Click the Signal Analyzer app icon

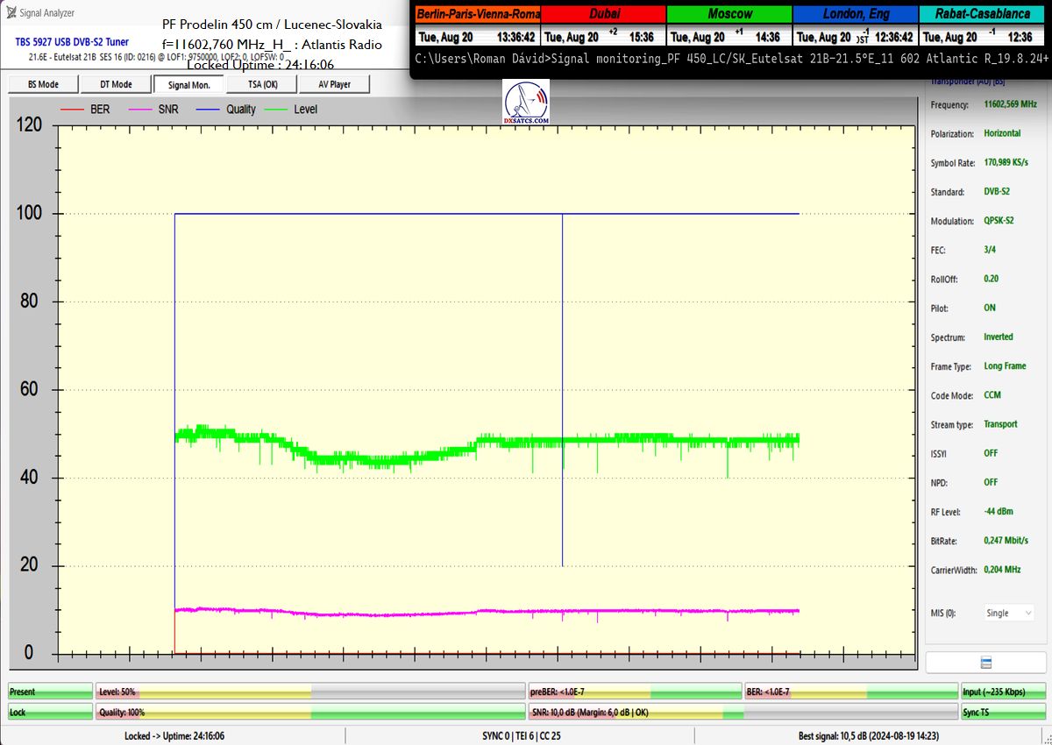click(x=10, y=13)
